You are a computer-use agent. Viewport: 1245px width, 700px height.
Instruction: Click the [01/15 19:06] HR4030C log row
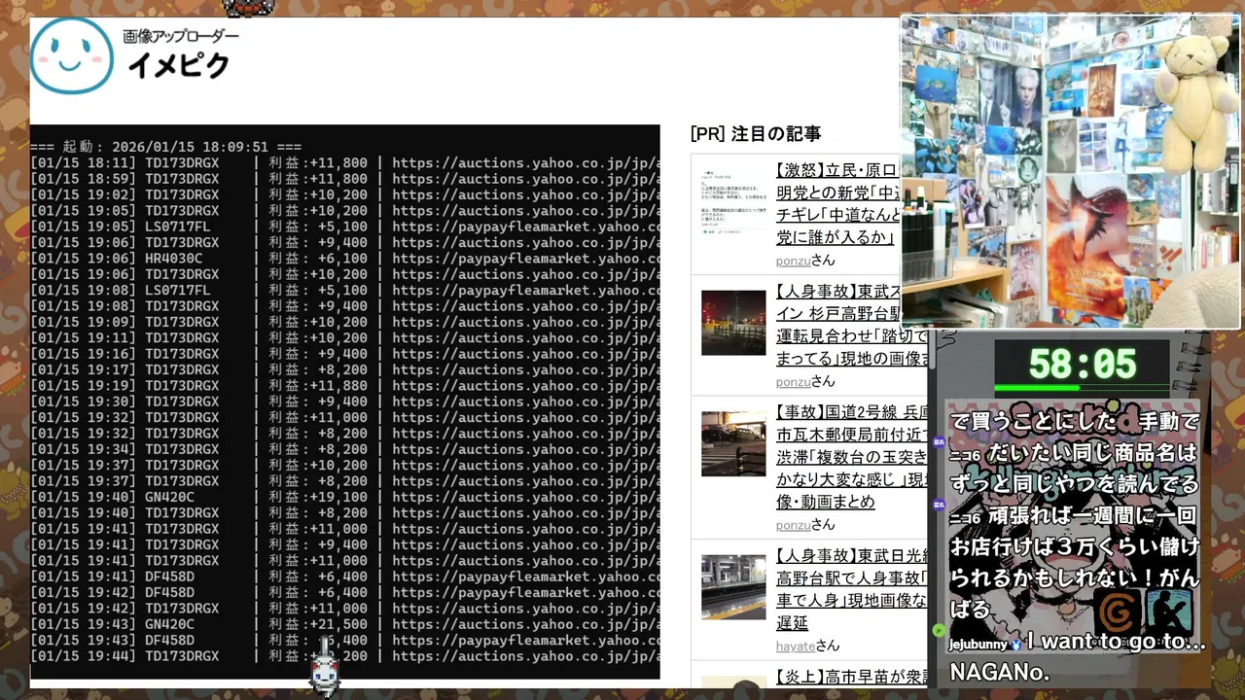tap(344, 259)
